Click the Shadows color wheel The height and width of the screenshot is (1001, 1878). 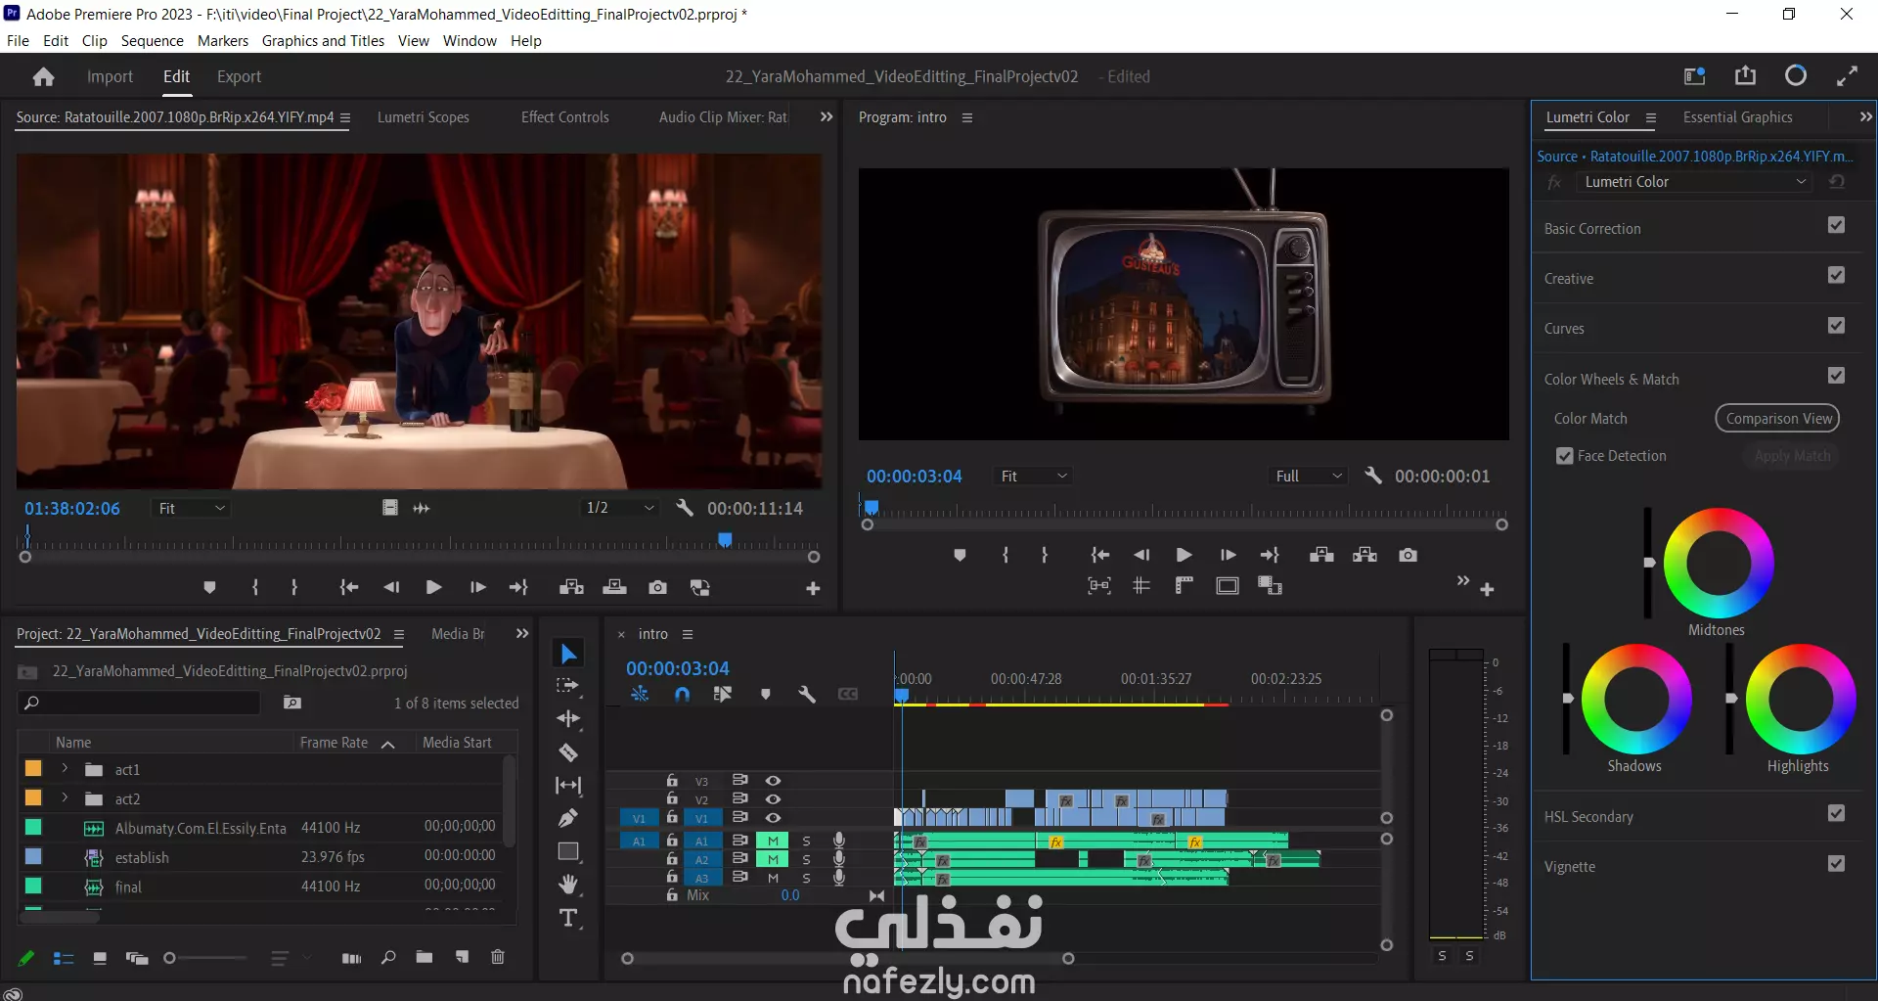(x=1636, y=699)
